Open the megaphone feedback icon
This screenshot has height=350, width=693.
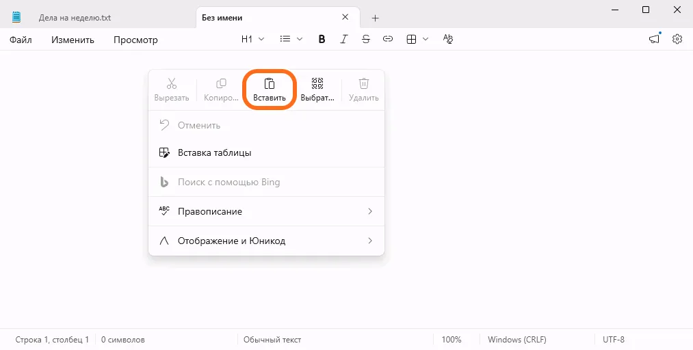point(655,39)
